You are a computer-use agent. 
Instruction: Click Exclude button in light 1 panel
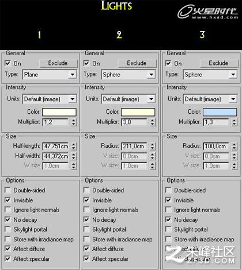[58, 63]
